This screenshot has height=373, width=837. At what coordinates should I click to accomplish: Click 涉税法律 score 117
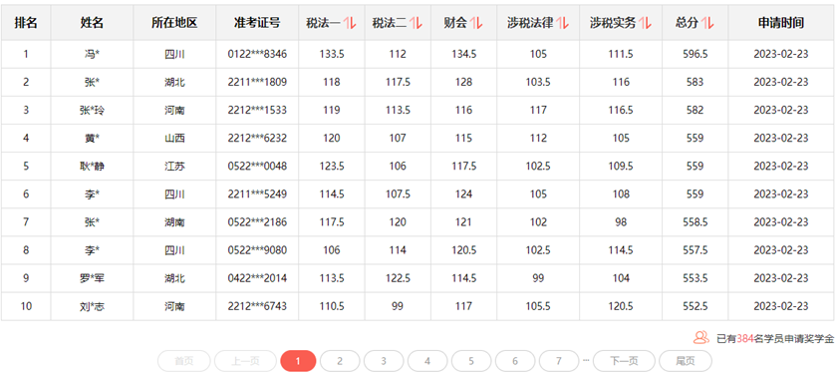click(x=538, y=110)
